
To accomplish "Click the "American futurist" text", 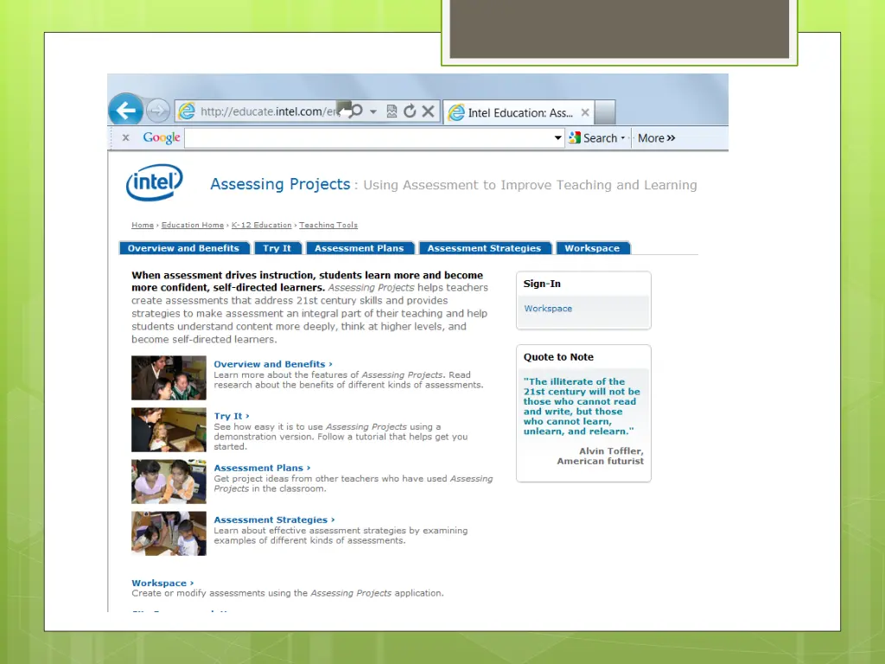I will pos(600,461).
